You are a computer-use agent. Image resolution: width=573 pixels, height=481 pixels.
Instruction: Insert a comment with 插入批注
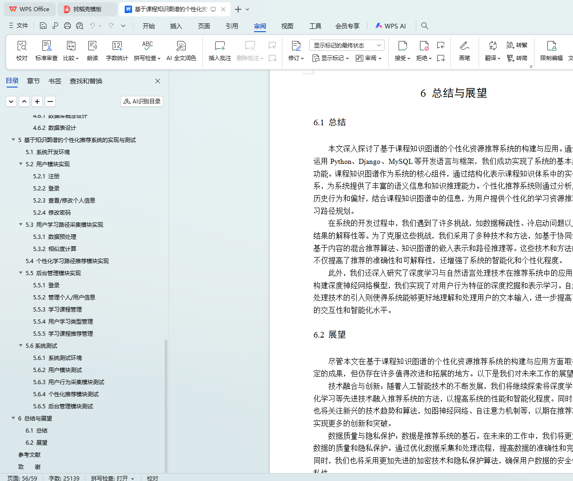[x=220, y=51]
